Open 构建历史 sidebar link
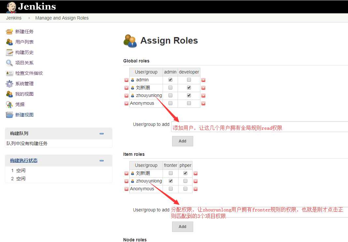The image size is (348, 242). click(x=24, y=52)
